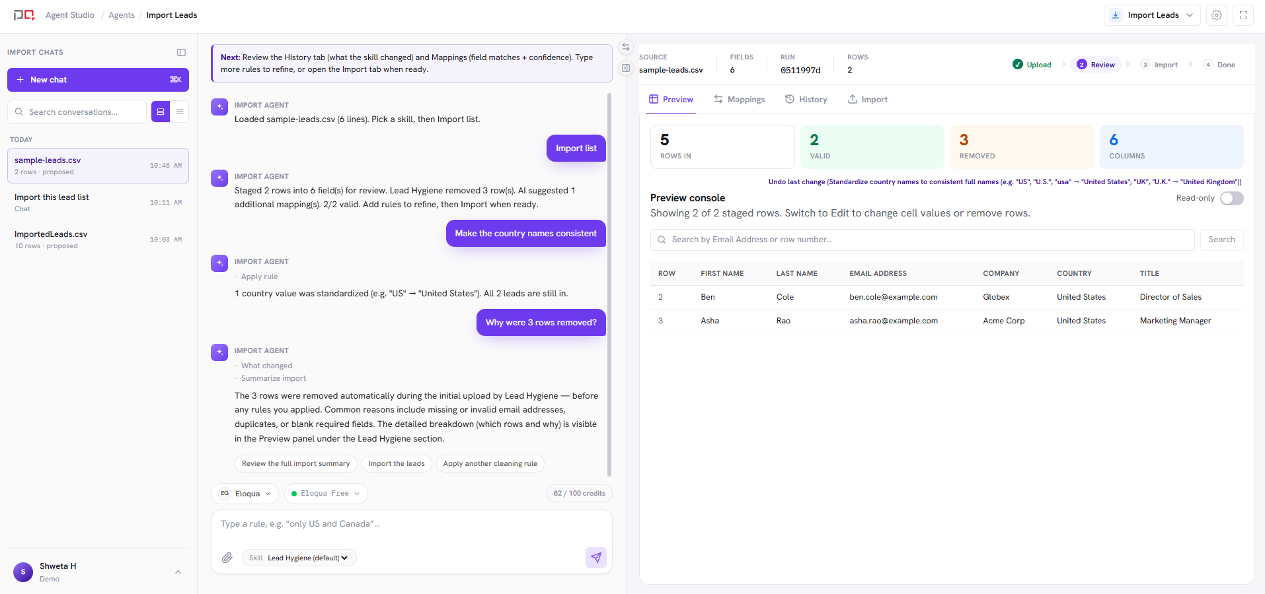Toggle the Read-only switch
This screenshot has width=1265, height=594.
point(1231,199)
